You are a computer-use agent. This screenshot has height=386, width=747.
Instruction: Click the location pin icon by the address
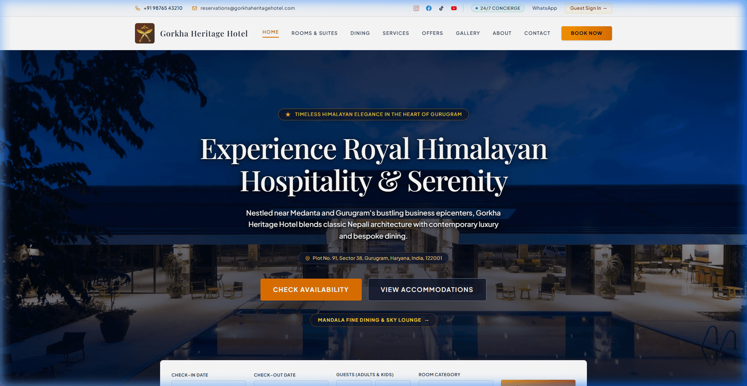pos(308,258)
